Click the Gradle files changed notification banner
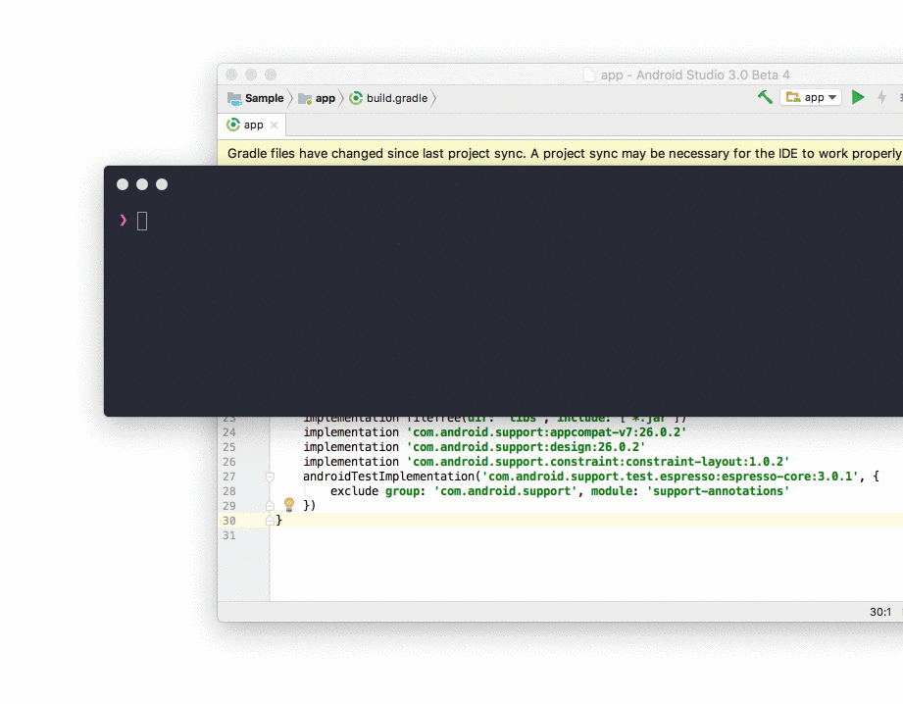This screenshot has height=704, width=903. (x=560, y=153)
